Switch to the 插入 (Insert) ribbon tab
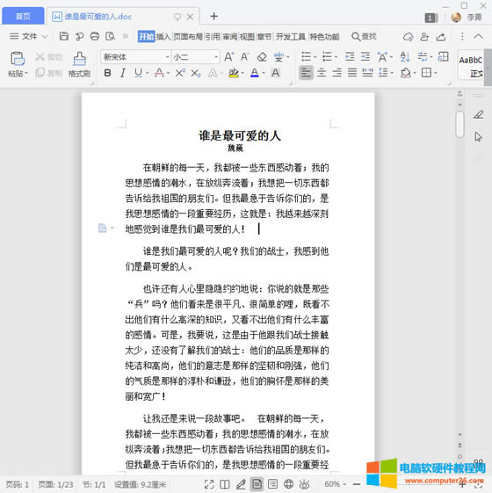Image resolution: width=492 pixels, height=493 pixels. pos(163,37)
